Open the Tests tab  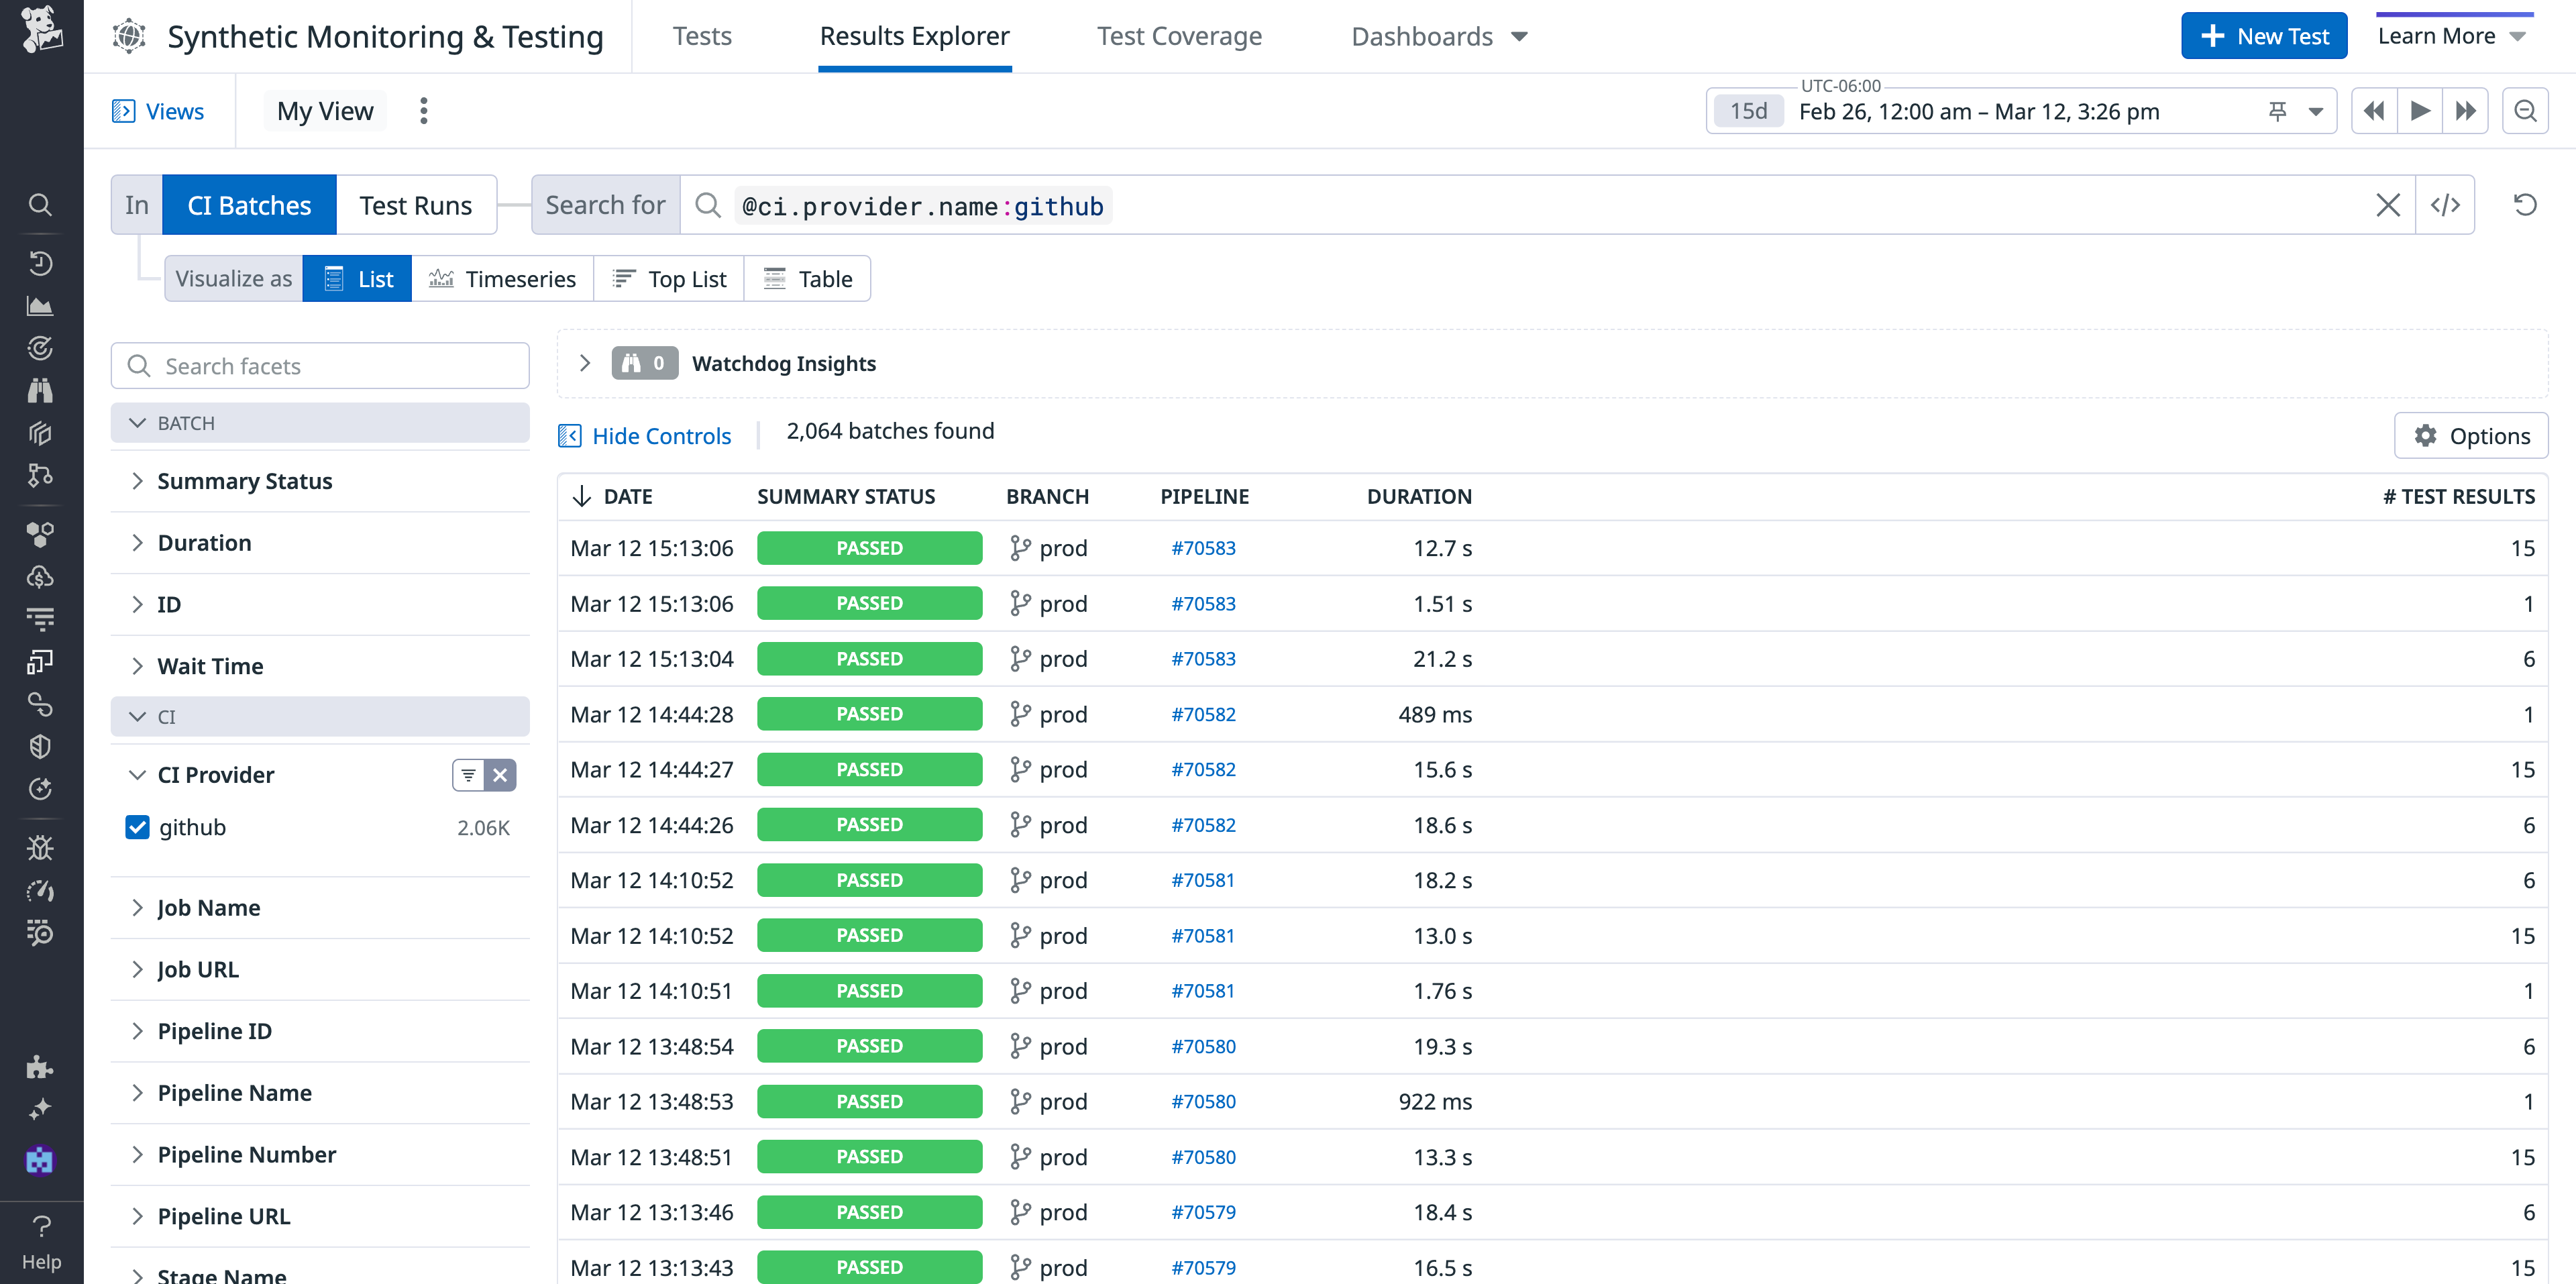701,36
